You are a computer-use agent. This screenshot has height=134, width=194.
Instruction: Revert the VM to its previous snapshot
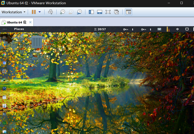[x=71, y=12]
